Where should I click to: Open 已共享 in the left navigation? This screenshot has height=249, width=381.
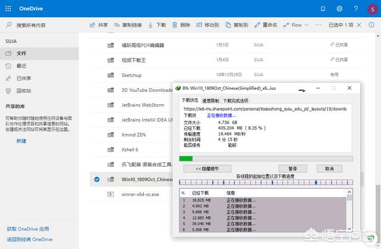tap(39, 78)
